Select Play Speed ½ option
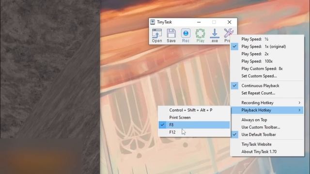The height and width of the screenshot is (174, 310). pyautogui.click(x=267, y=39)
